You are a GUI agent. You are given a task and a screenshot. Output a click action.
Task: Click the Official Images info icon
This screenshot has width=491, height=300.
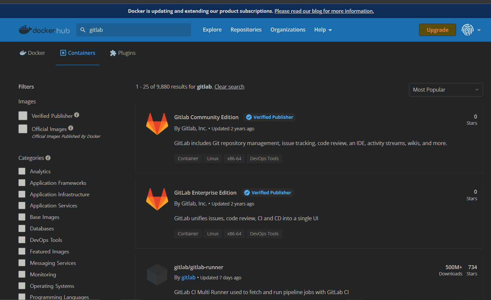71,128
